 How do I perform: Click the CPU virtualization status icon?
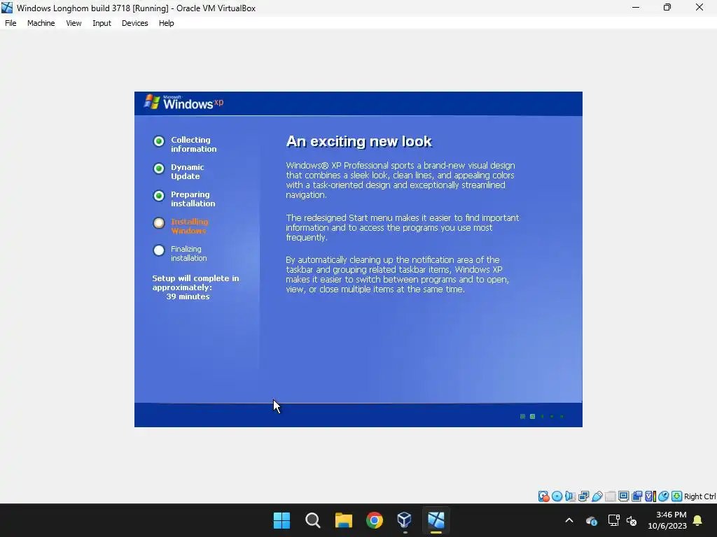pos(650,496)
